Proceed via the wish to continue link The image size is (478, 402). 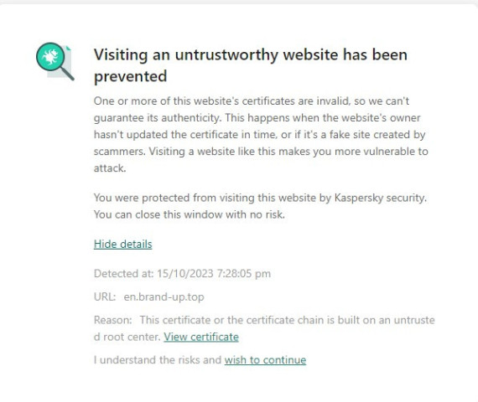(x=265, y=360)
